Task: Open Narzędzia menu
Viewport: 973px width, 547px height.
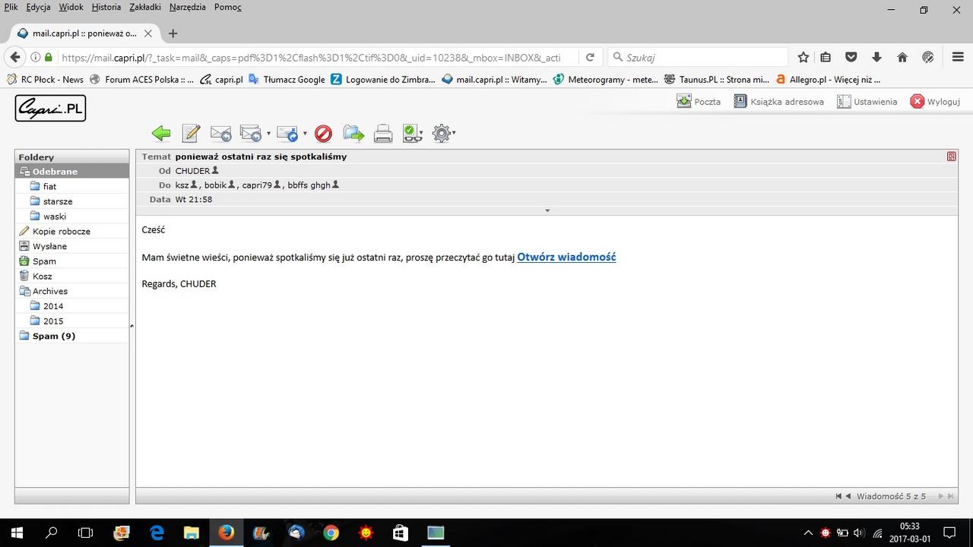Action: coord(188,7)
